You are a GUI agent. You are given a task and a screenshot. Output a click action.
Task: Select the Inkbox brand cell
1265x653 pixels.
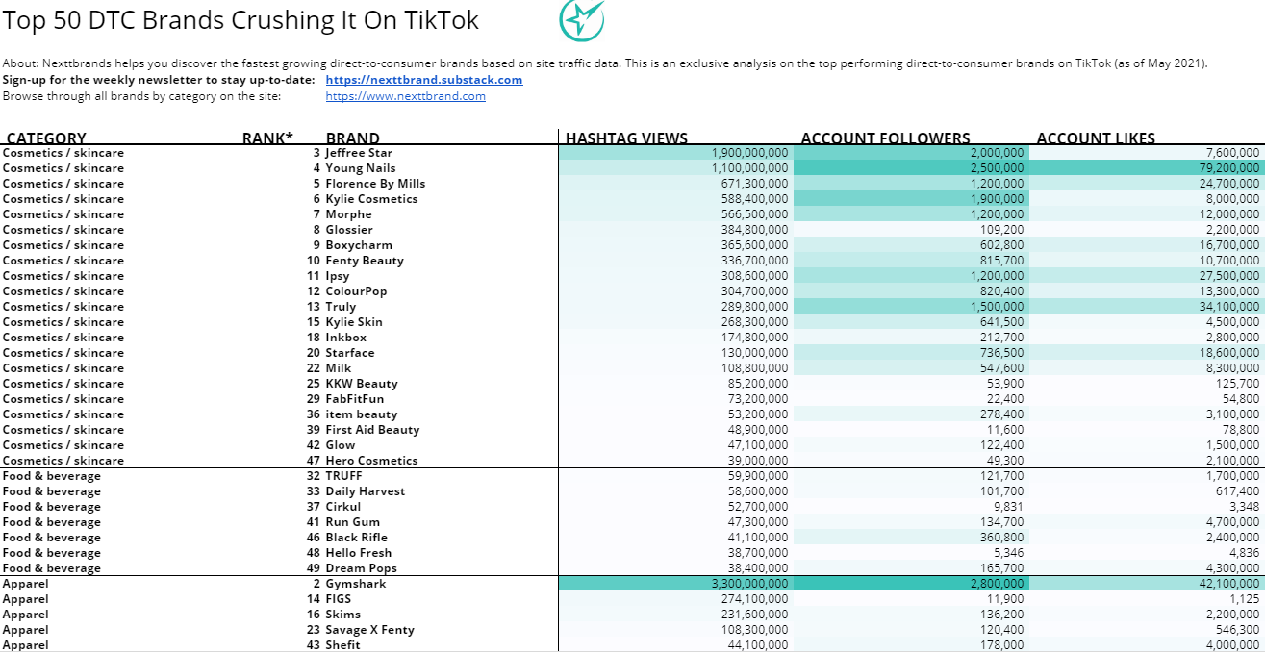pos(345,338)
